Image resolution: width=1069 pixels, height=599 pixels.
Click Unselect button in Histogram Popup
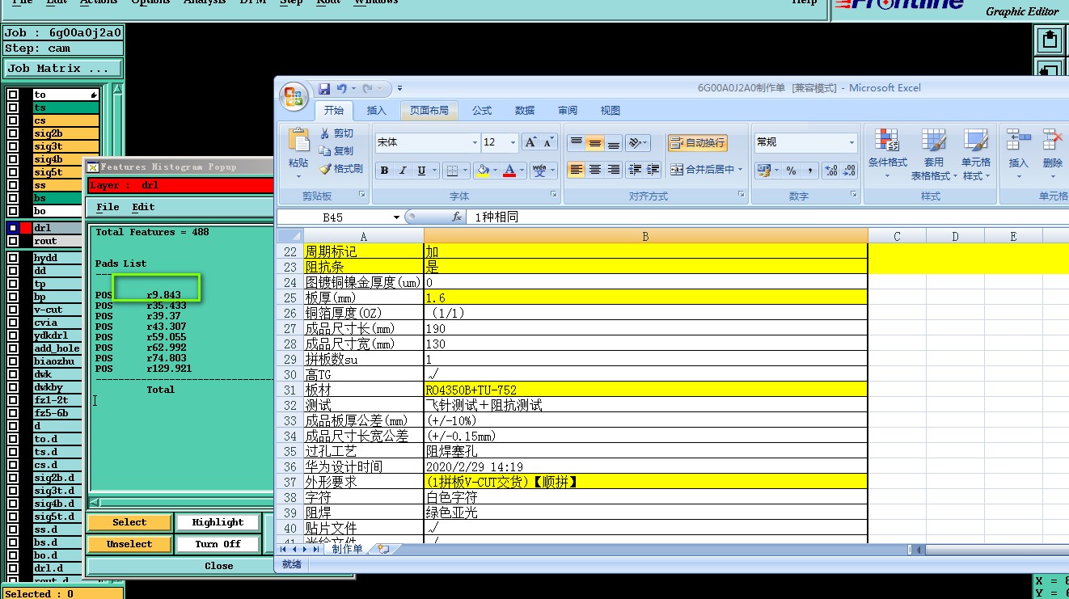click(x=129, y=544)
